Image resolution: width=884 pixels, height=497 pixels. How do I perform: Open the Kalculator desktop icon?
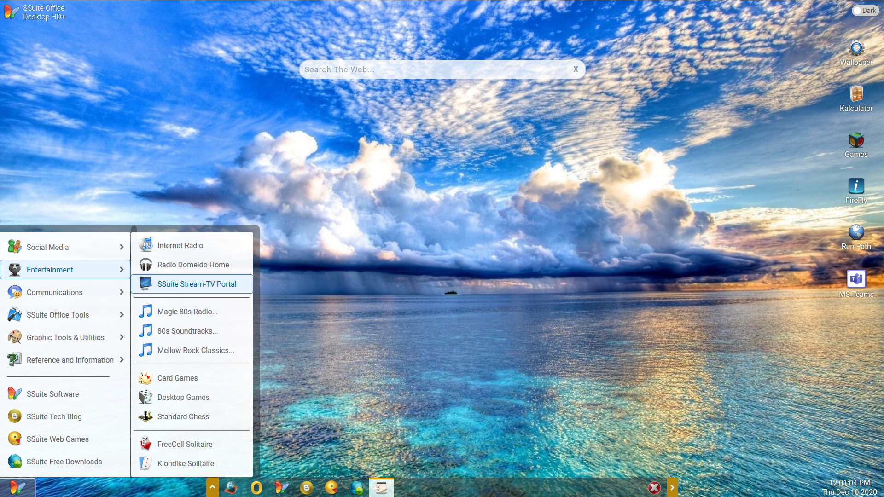856,94
